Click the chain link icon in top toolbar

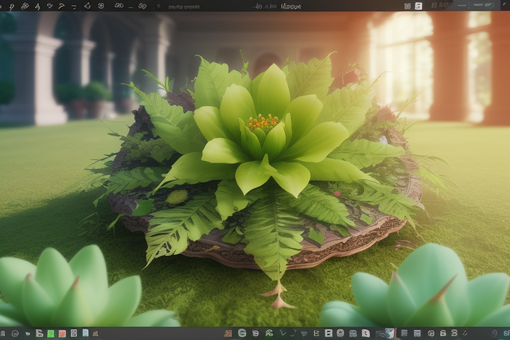pos(119,6)
